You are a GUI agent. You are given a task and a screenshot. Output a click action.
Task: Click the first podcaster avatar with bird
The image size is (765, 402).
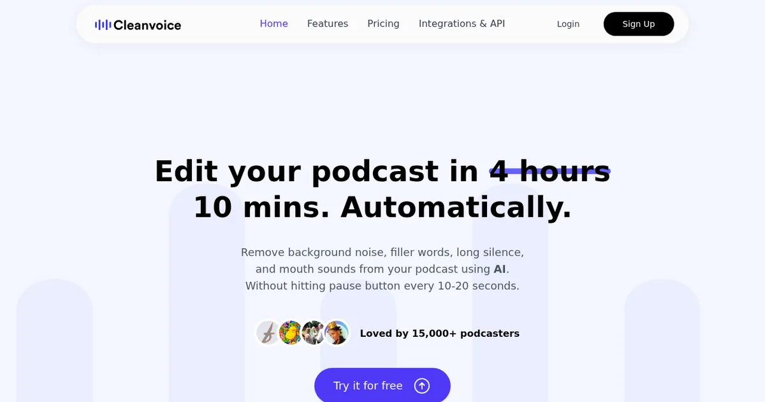coord(268,332)
